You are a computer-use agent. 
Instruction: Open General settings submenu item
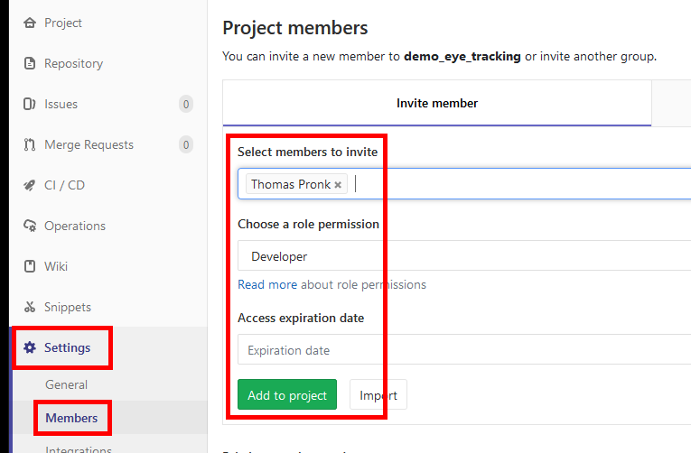pos(67,384)
